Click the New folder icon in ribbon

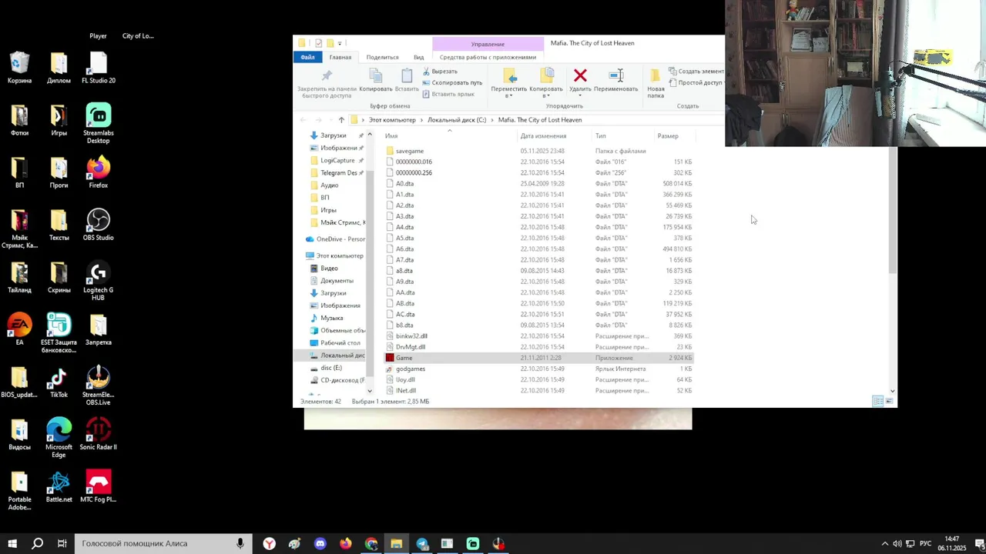(656, 75)
